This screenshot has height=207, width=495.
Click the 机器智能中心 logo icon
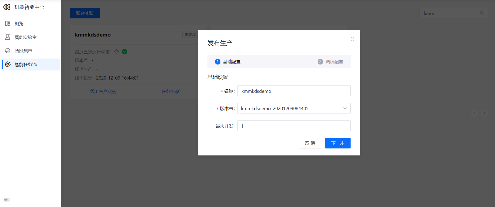pos(7,7)
